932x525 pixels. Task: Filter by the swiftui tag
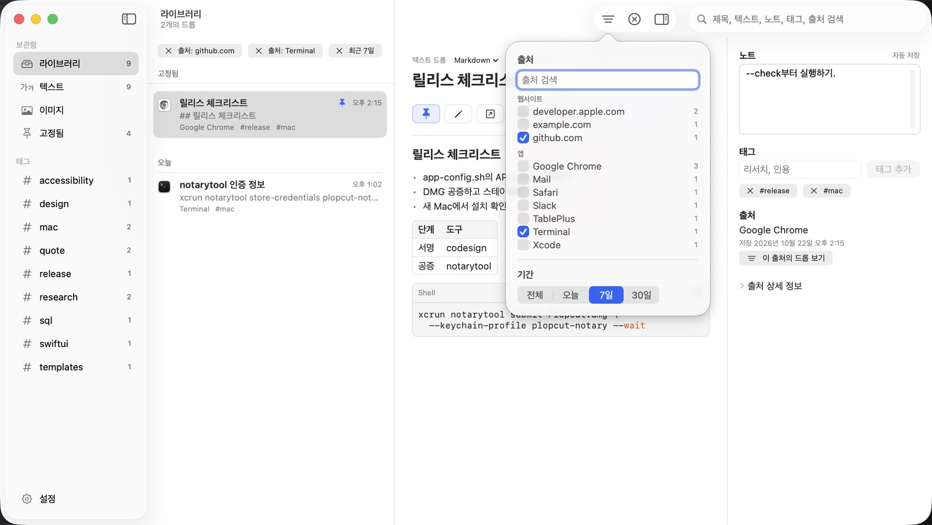(76, 343)
